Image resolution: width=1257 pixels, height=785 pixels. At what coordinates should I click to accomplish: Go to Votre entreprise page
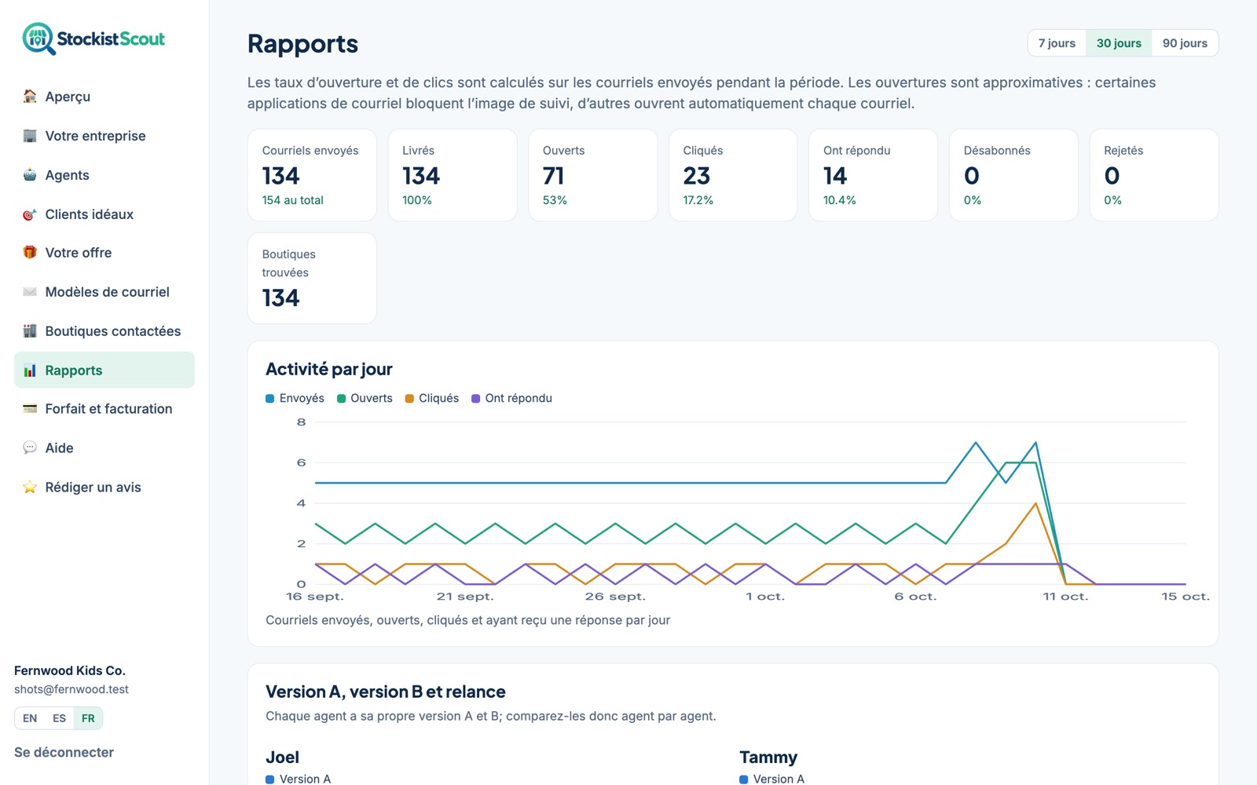pyautogui.click(x=104, y=136)
